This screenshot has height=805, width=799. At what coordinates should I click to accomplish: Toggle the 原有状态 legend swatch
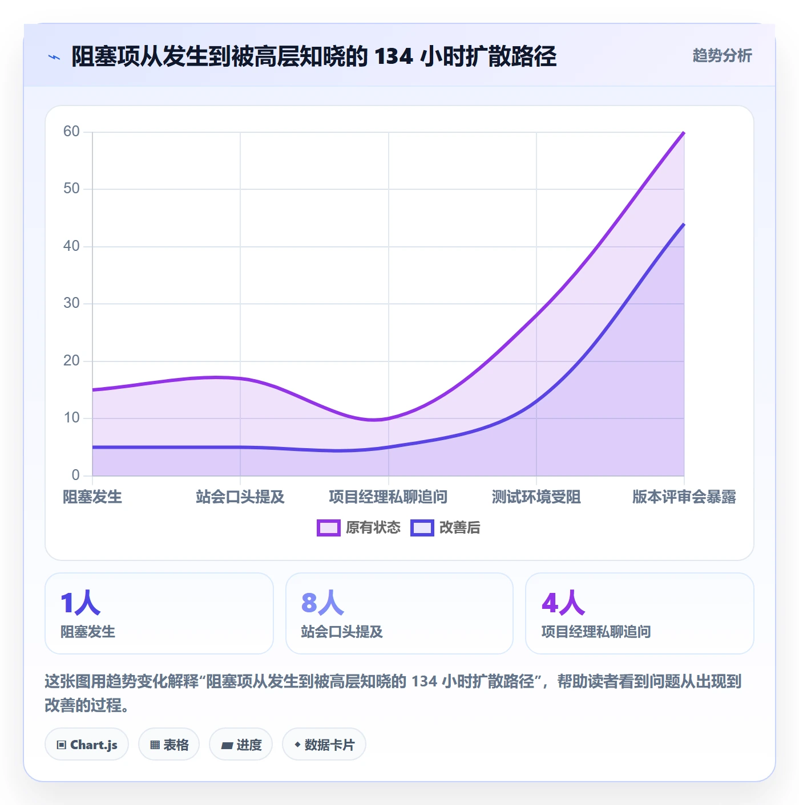point(328,528)
